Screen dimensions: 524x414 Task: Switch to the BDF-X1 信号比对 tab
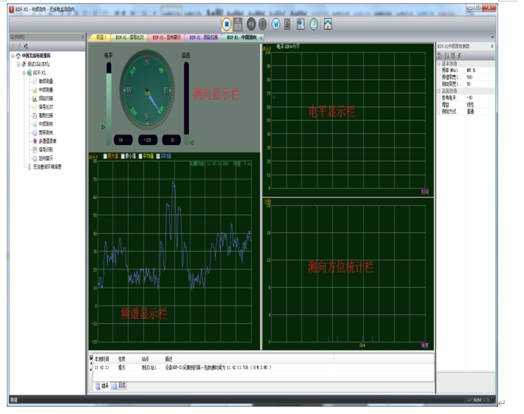coord(129,38)
